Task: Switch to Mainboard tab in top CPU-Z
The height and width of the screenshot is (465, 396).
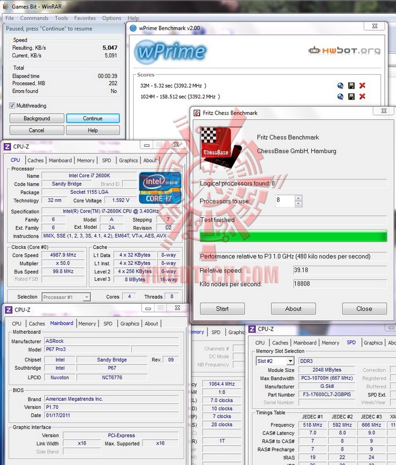Action: point(60,161)
